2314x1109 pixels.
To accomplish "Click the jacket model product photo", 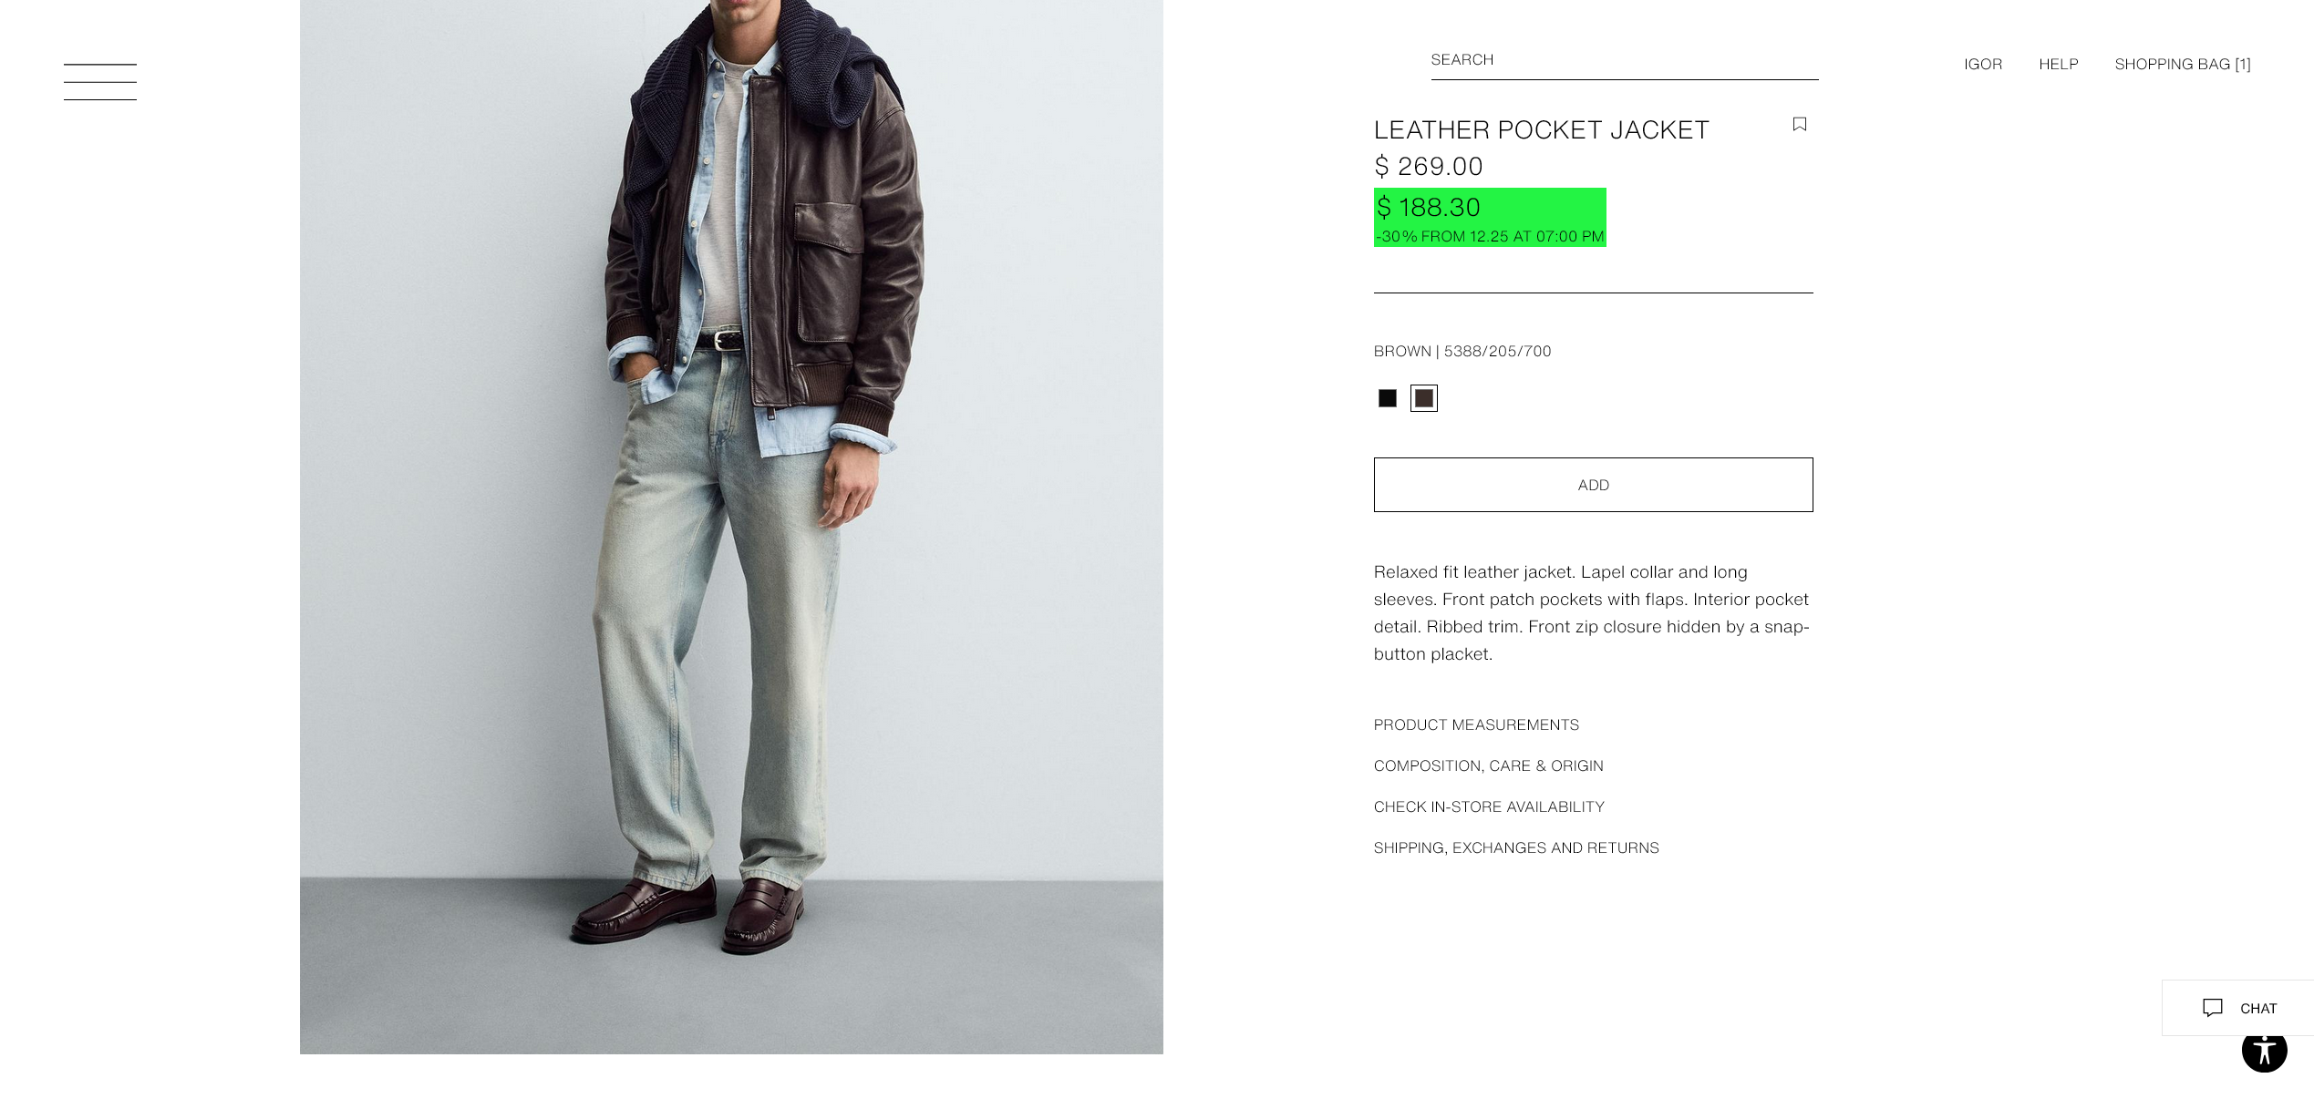I will pos(731,527).
